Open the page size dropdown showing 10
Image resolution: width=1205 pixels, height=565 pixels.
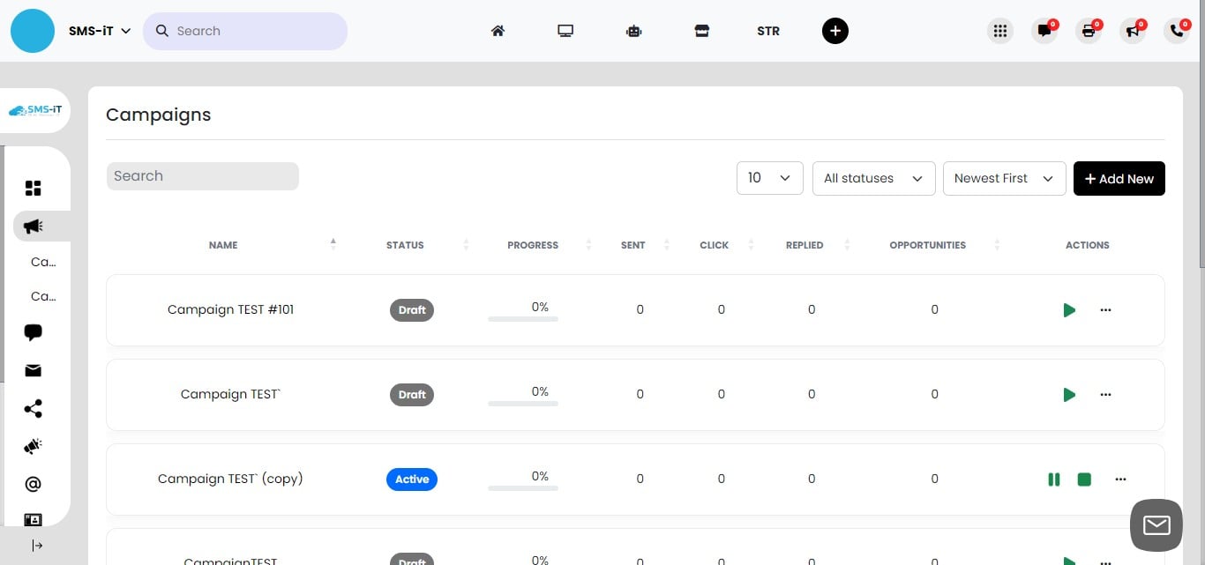[x=769, y=178]
